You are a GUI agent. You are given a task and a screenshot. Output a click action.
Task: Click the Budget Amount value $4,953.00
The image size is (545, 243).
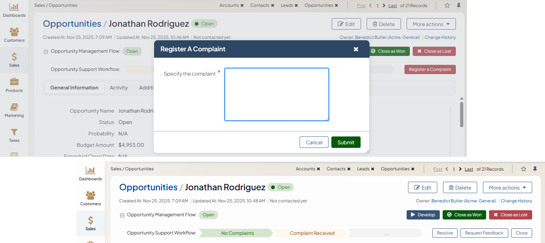pos(131,145)
